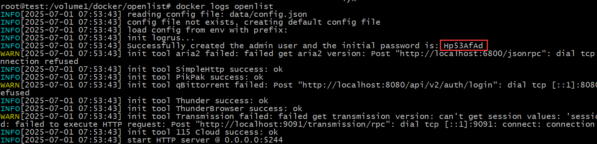The height and width of the screenshot is (144, 597).
Task: Click 'load config from env with prefix' line
Action: [x=207, y=30]
